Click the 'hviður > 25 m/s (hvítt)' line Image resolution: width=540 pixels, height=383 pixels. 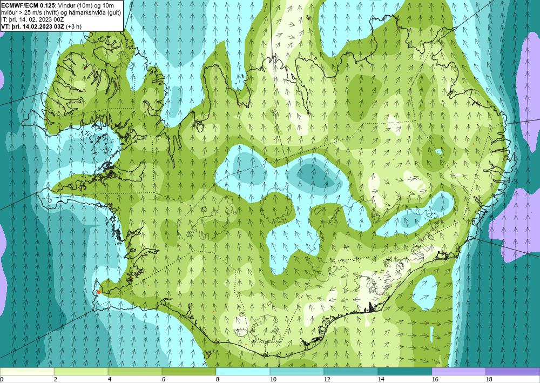click(30, 13)
